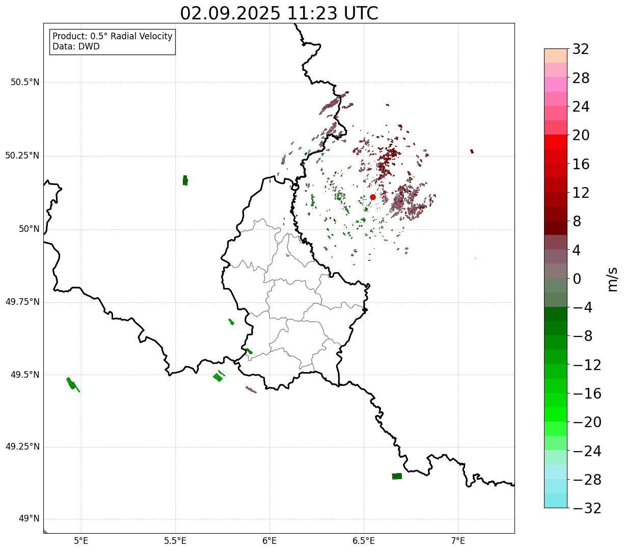Select the 'Product: 0.5° Radial Velocity' legend line
624x551 pixels.
tap(113, 37)
